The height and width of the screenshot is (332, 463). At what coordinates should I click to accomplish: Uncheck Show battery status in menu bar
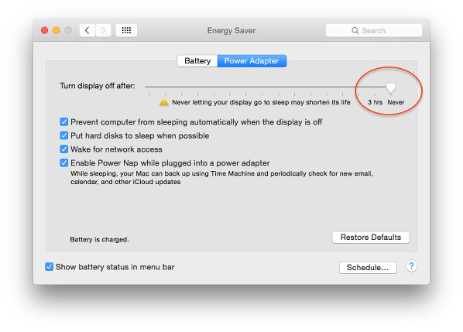click(x=50, y=267)
